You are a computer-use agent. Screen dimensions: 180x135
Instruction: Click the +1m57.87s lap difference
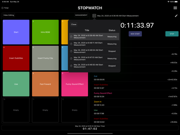172,97
